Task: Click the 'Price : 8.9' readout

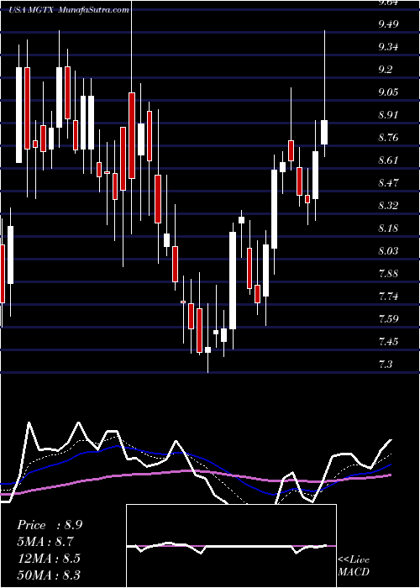Action: [50, 525]
